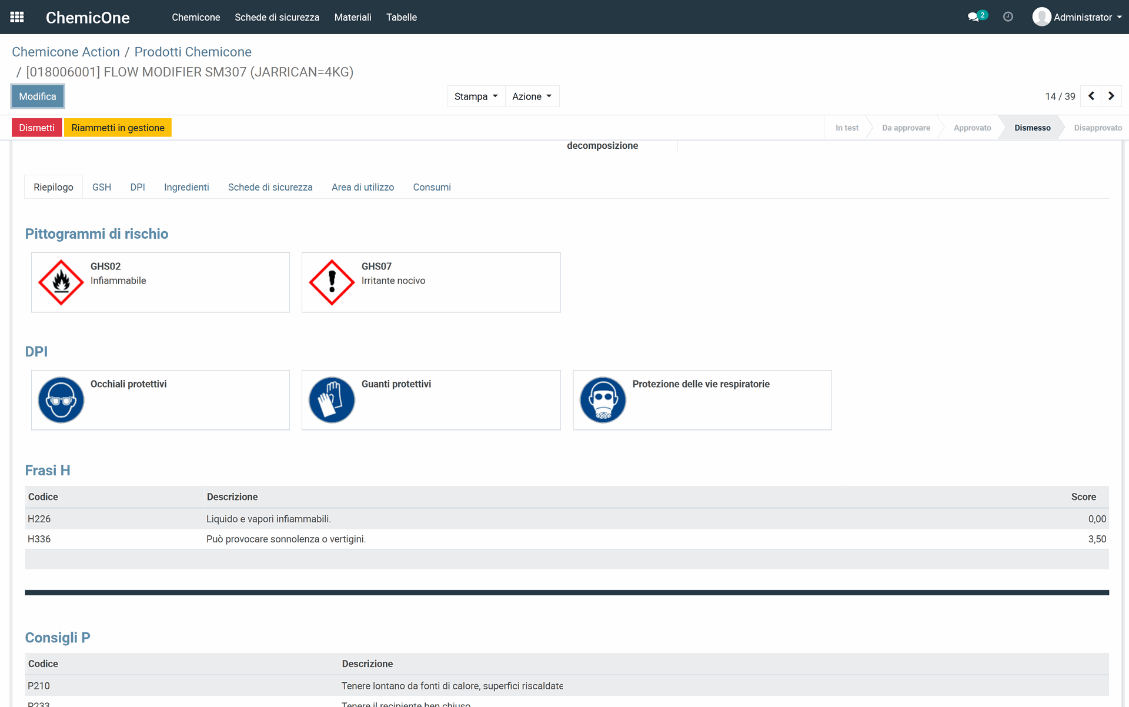Switch to the Ingredienti tab
The height and width of the screenshot is (707, 1129).
coord(186,187)
